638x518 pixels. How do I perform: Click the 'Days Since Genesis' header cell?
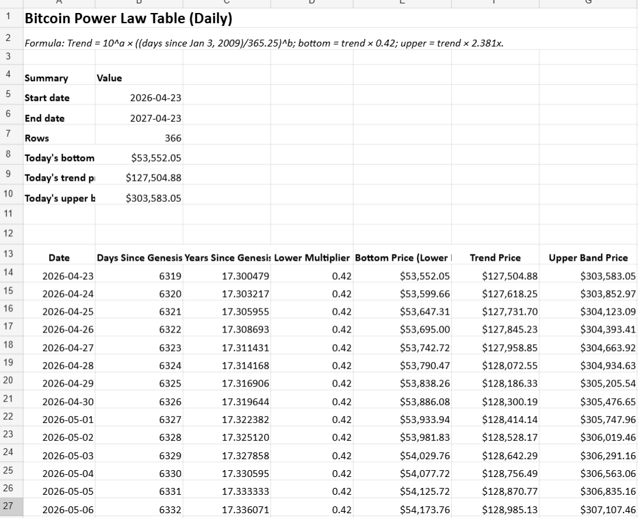pyautogui.click(x=139, y=254)
